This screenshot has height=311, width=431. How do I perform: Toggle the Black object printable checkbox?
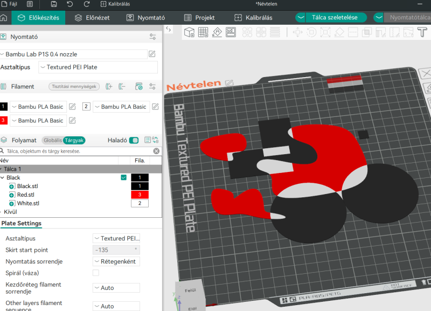point(124,177)
